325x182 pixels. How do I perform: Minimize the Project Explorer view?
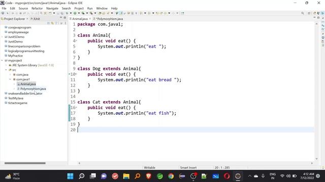[x=61, y=18]
